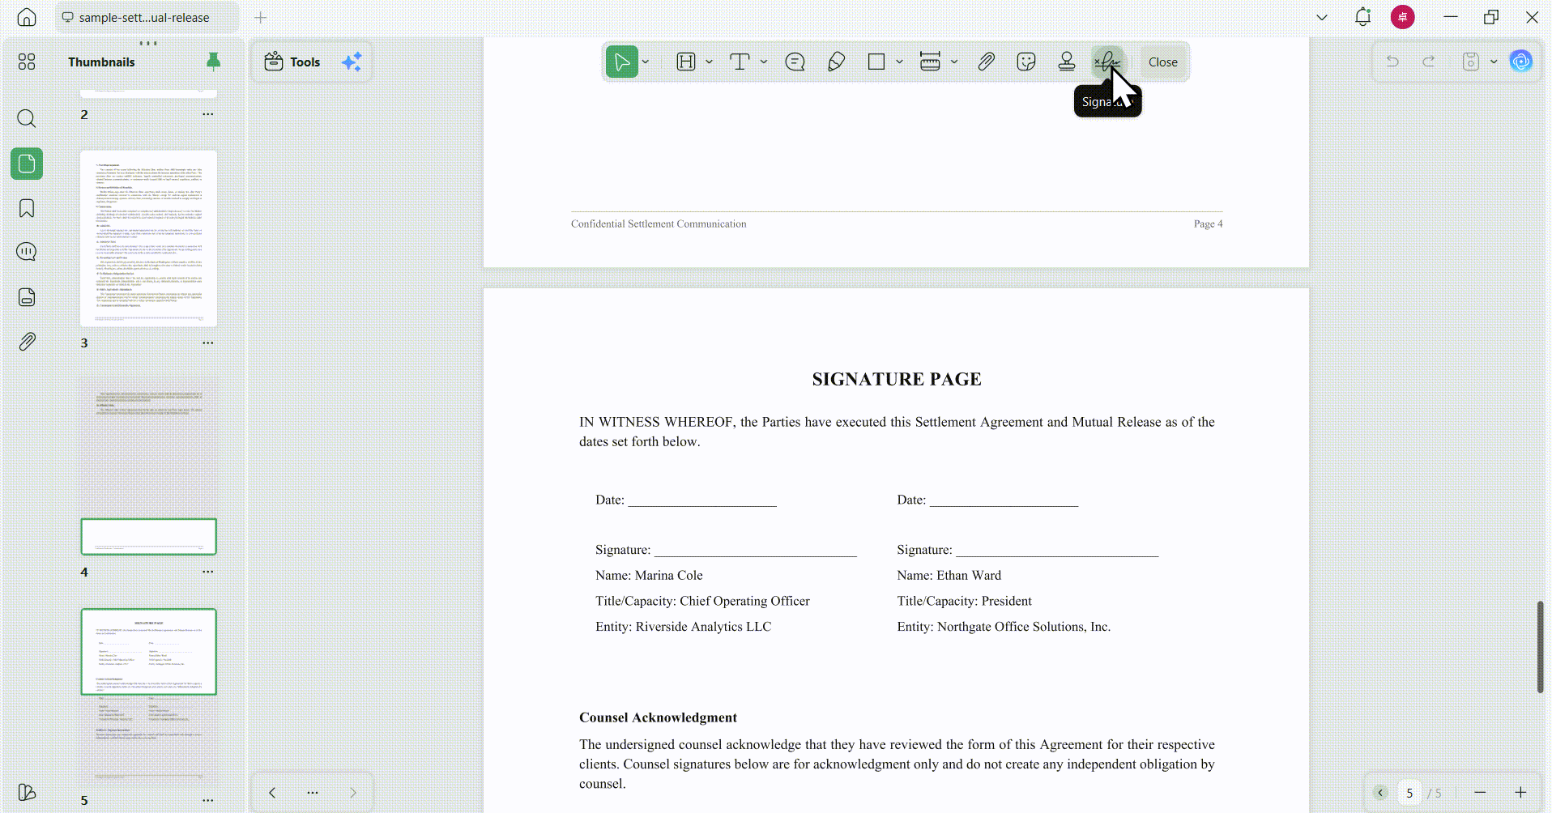Open the Home icon in title bar
This screenshot has width=1552, height=813.
coord(27,17)
